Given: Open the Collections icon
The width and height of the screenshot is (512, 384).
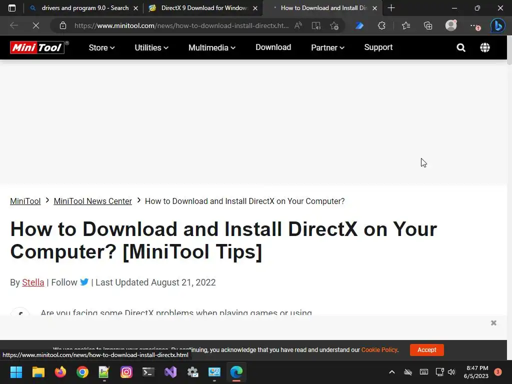Looking at the screenshot, I should 428,25.
